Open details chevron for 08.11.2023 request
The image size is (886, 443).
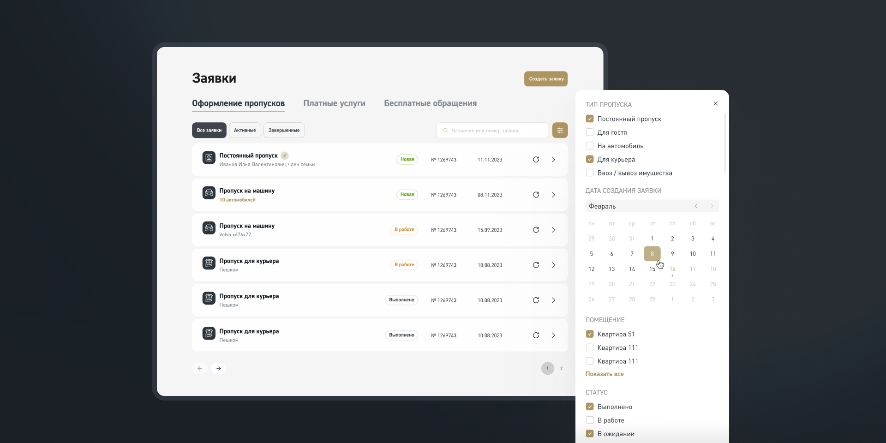pos(553,195)
